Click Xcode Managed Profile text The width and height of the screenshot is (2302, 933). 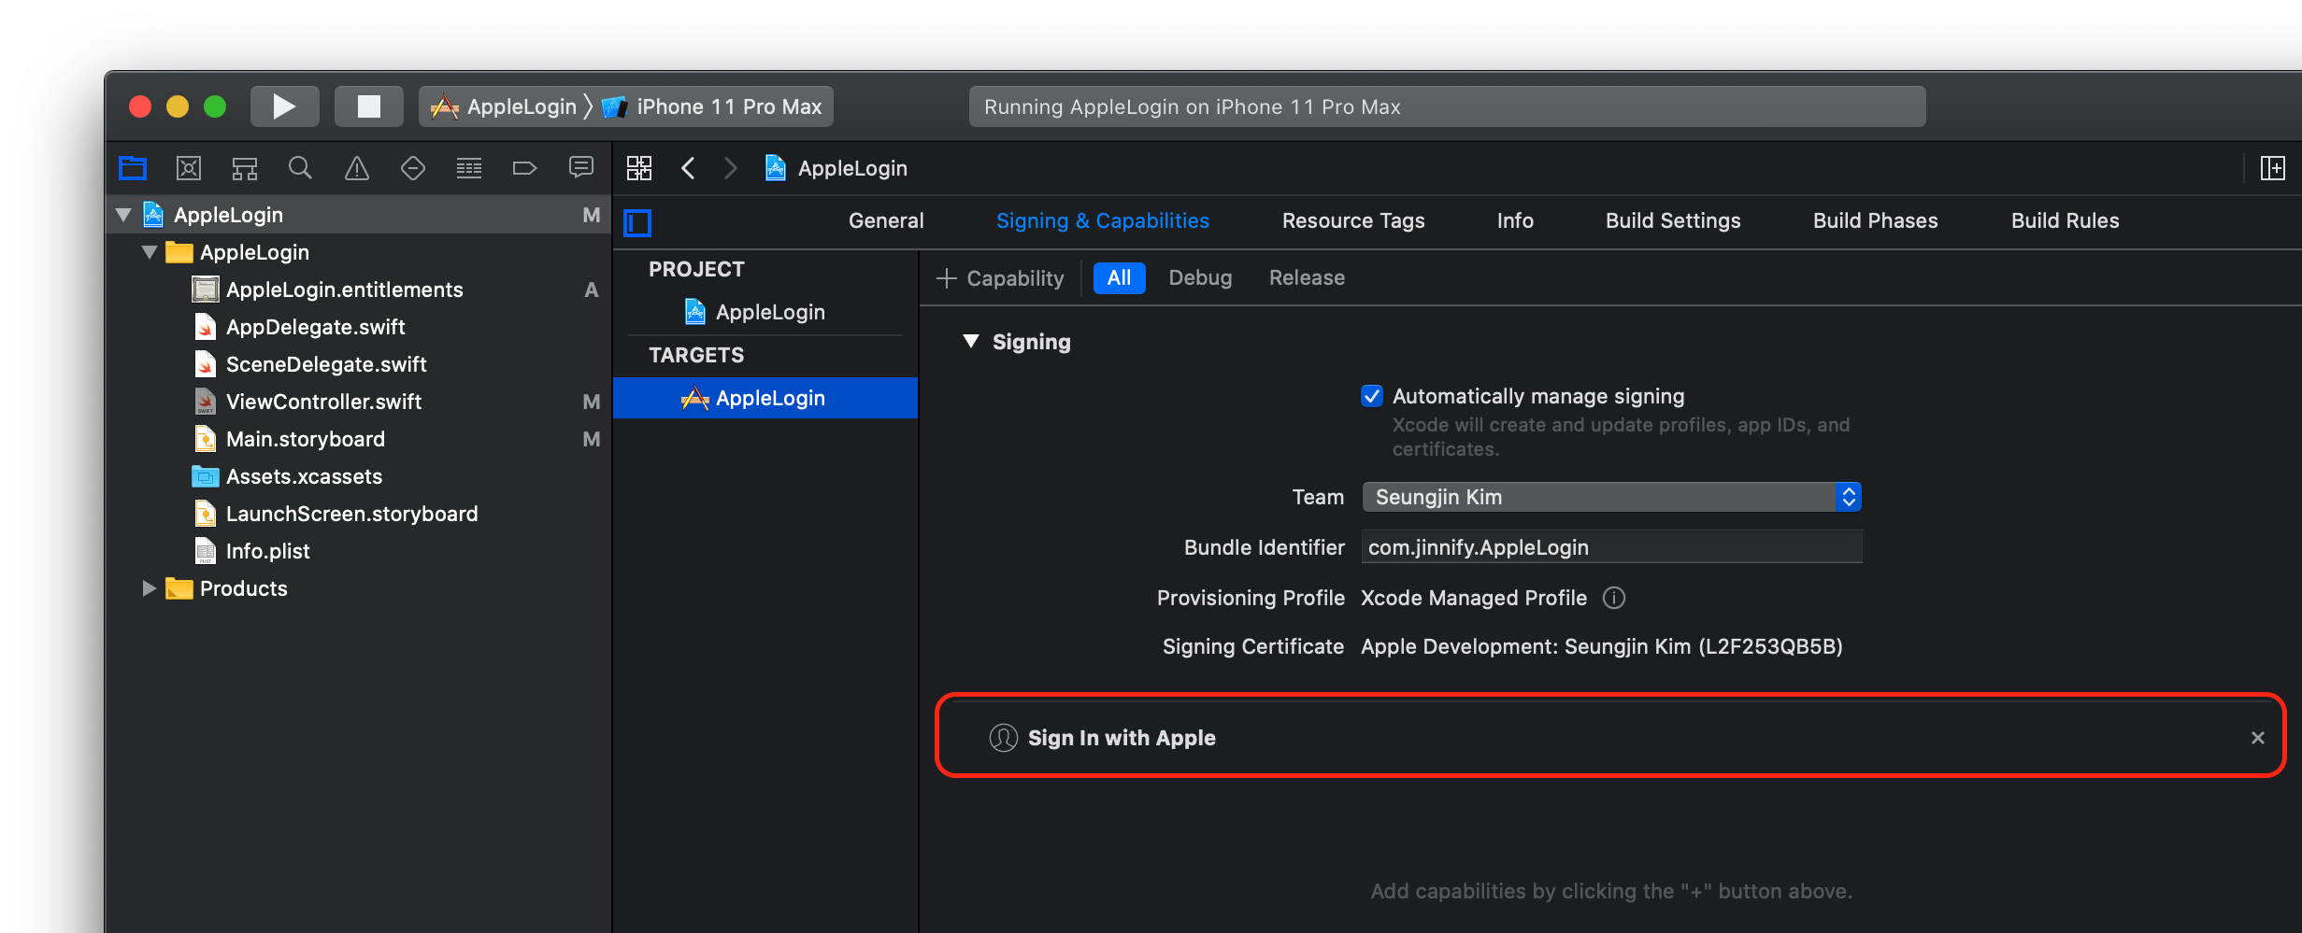1474,598
